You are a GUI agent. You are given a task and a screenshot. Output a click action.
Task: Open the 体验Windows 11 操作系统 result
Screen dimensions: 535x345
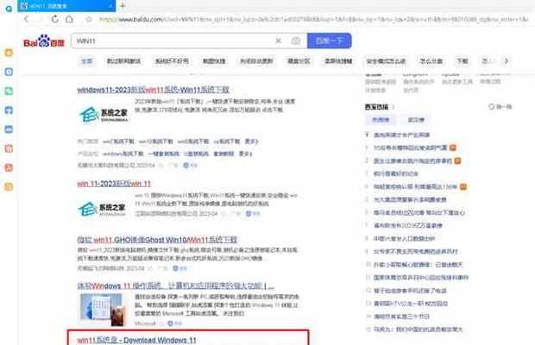(176, 285)
